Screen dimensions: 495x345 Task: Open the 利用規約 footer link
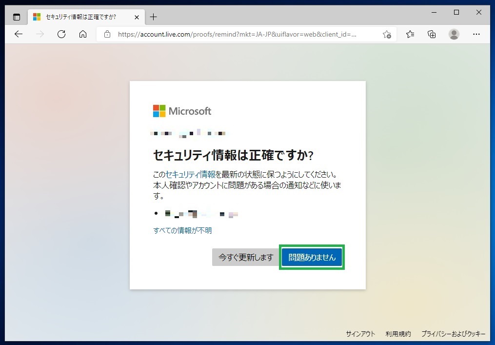click(x=398, y=334)
